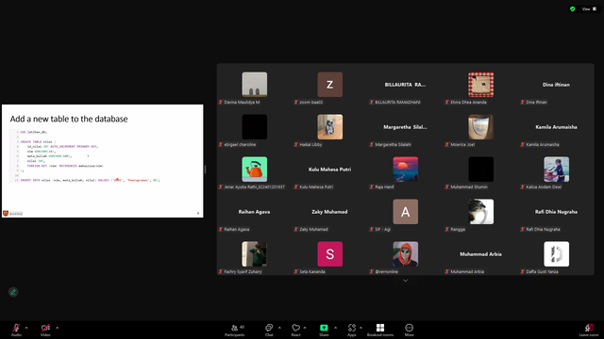Select ebigael charoline black avatar
Screen dimensions: 604x339
254,127
